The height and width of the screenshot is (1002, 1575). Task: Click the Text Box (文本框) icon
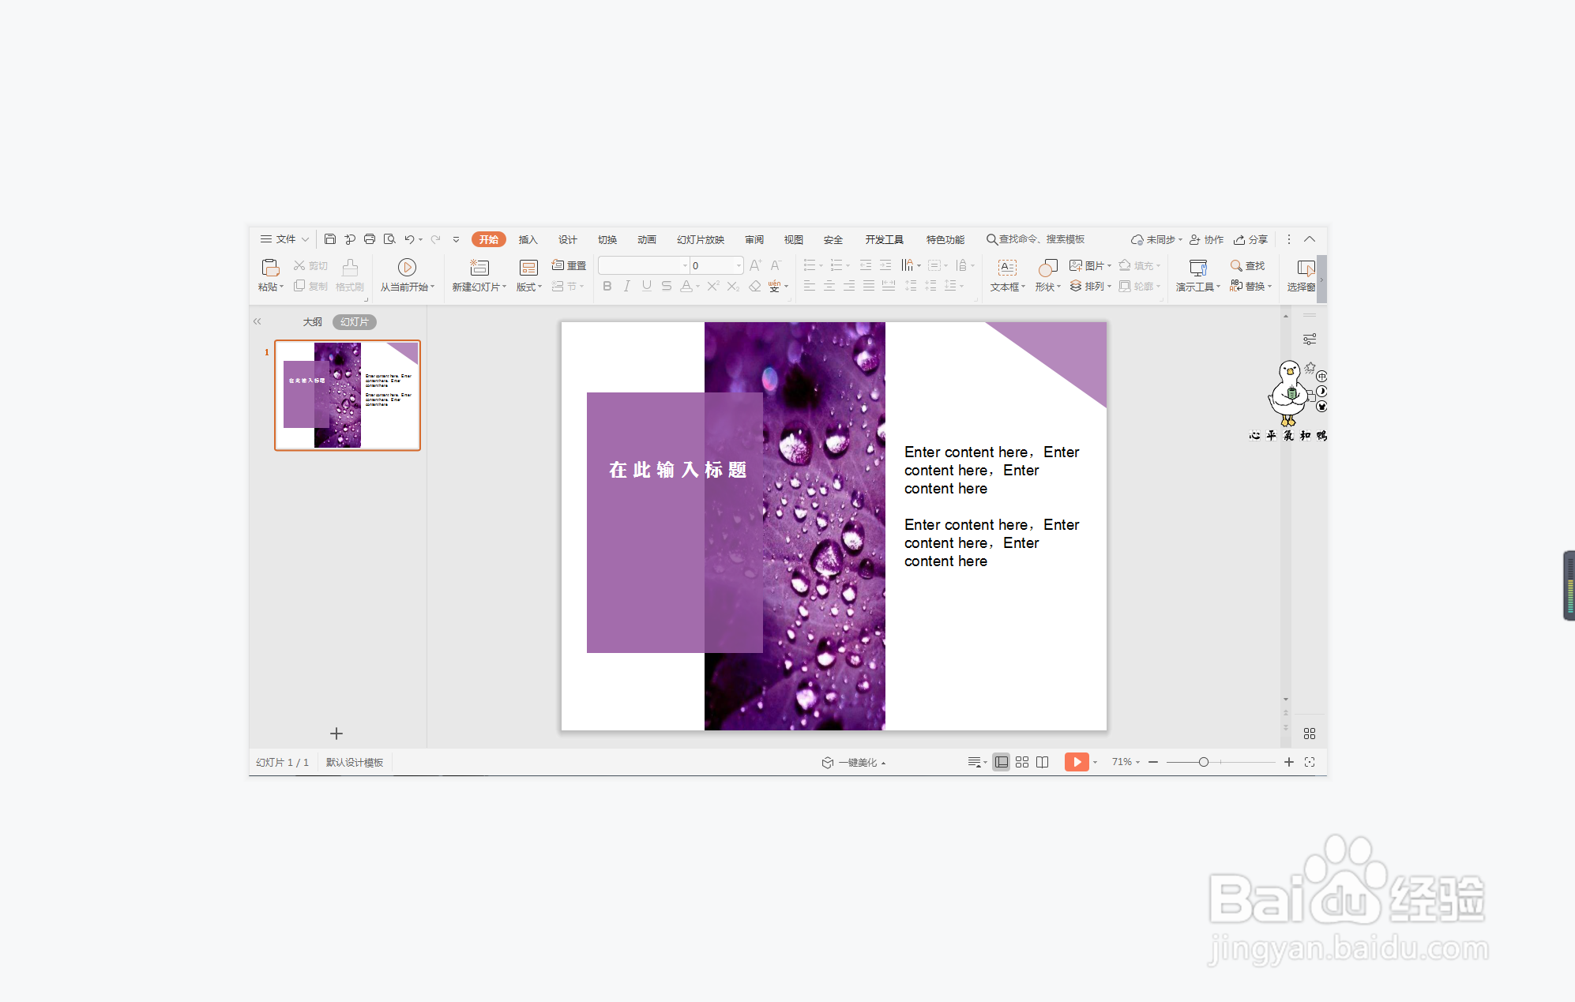1007,268
